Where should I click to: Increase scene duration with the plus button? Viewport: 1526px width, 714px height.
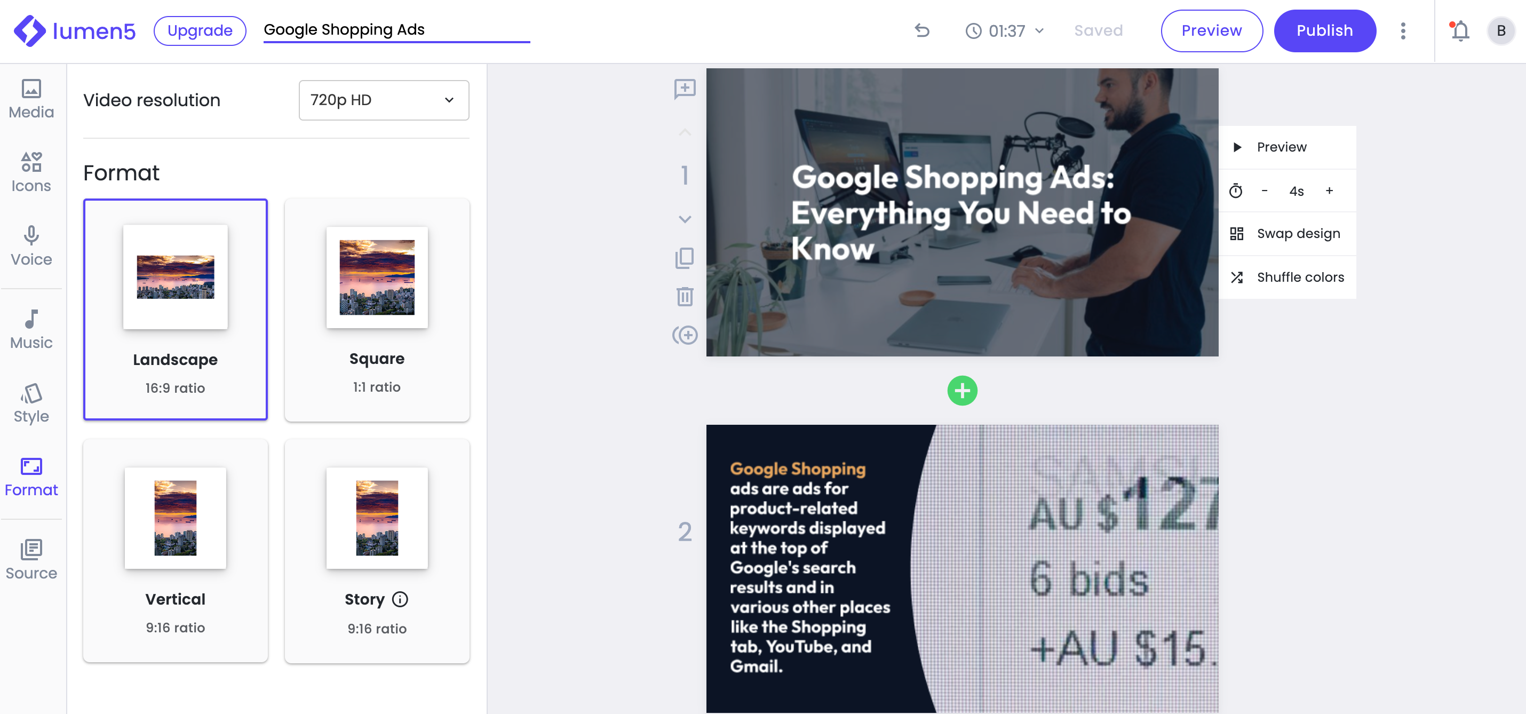(x=1329, y=191)
